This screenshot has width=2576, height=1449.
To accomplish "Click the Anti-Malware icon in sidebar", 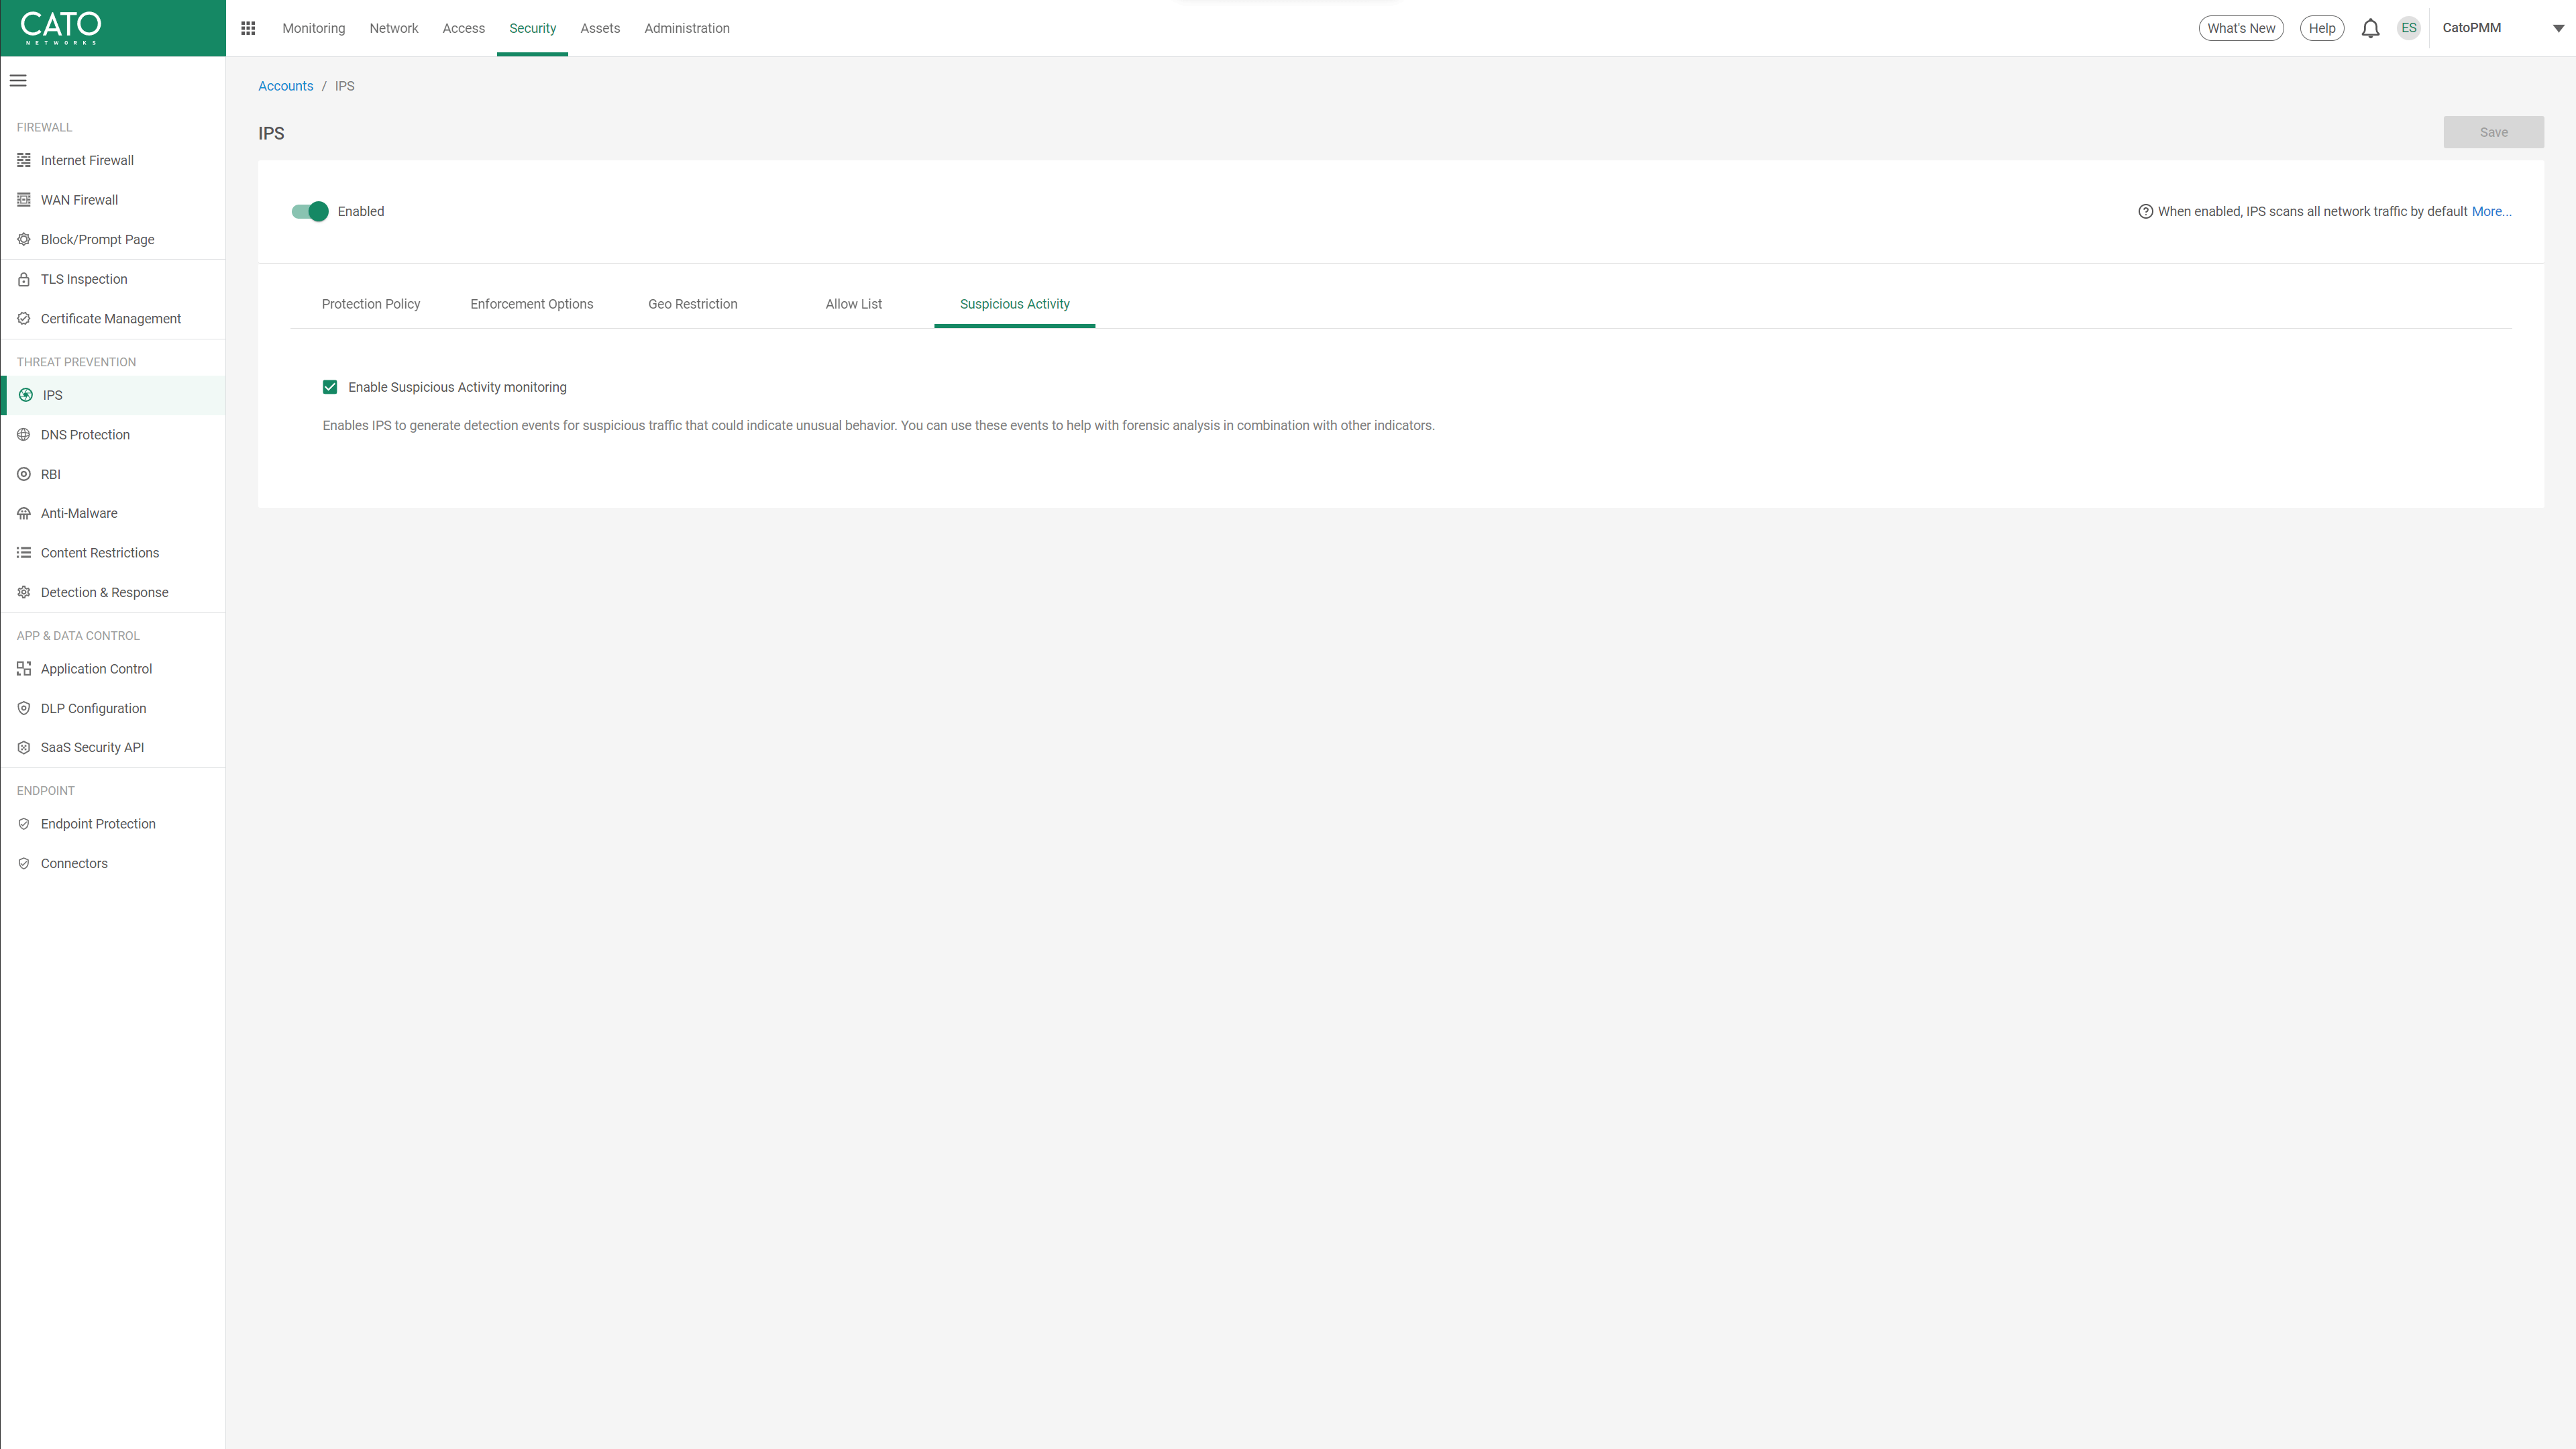I will pos(24,513).
